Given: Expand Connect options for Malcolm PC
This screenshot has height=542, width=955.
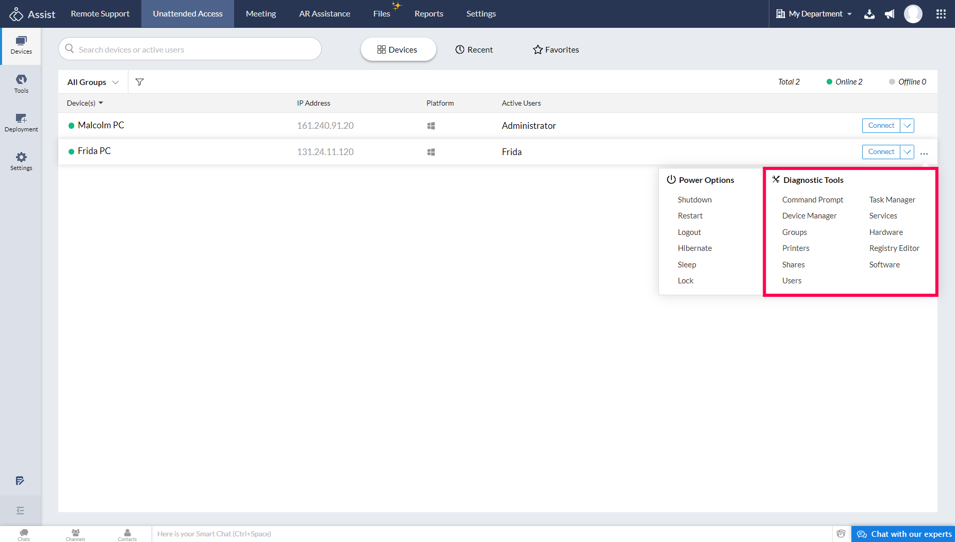Looking at the screenshot, I should (x=907, y=126).
